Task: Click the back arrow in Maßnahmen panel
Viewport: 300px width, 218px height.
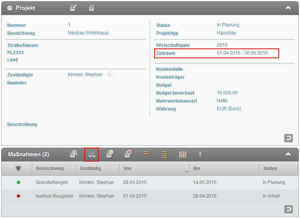Action: 289,209
